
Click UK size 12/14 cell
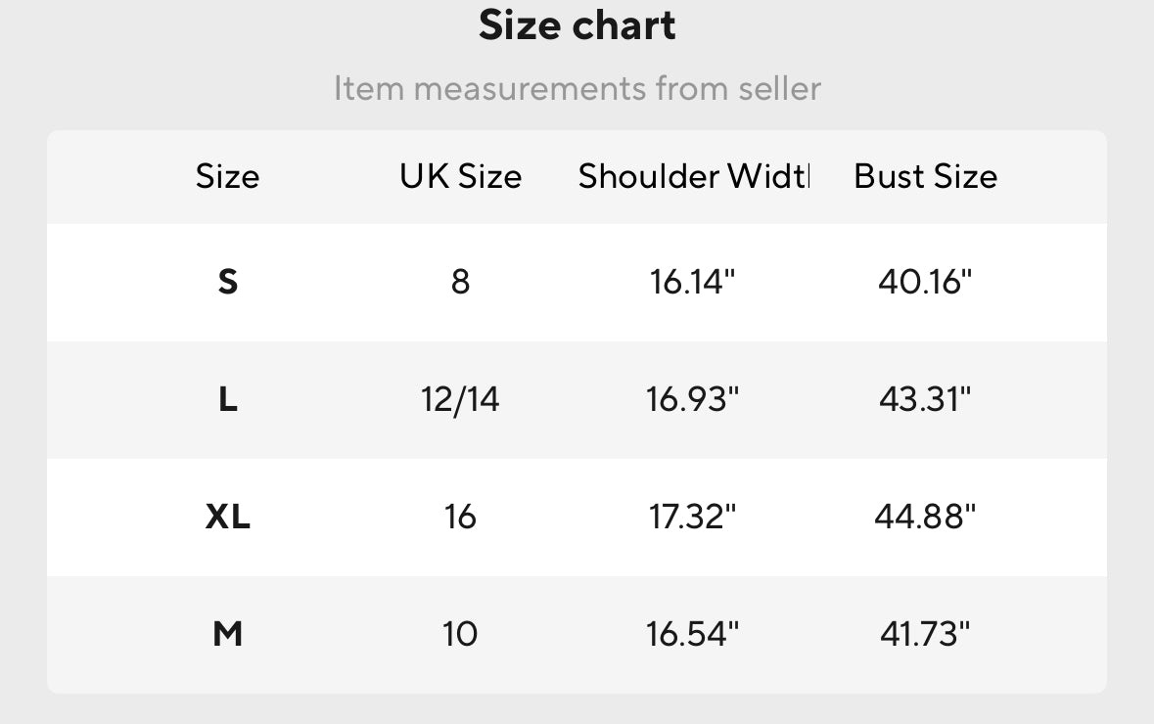460,399
